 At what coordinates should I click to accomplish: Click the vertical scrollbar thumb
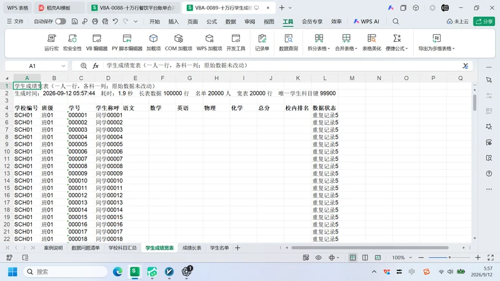[x=474, y=102]
